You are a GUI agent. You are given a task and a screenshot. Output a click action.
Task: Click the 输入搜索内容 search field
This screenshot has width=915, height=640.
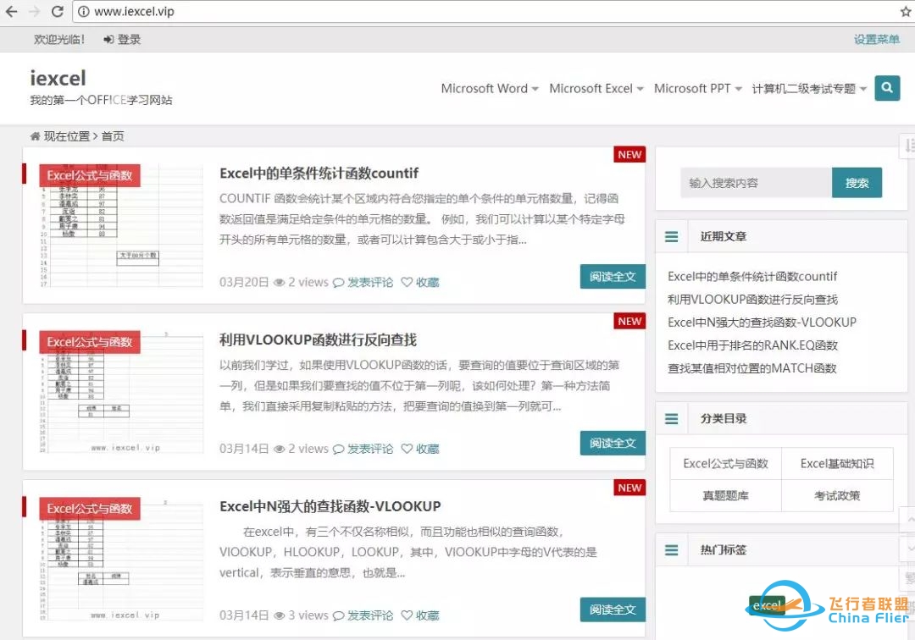[756, 183]
